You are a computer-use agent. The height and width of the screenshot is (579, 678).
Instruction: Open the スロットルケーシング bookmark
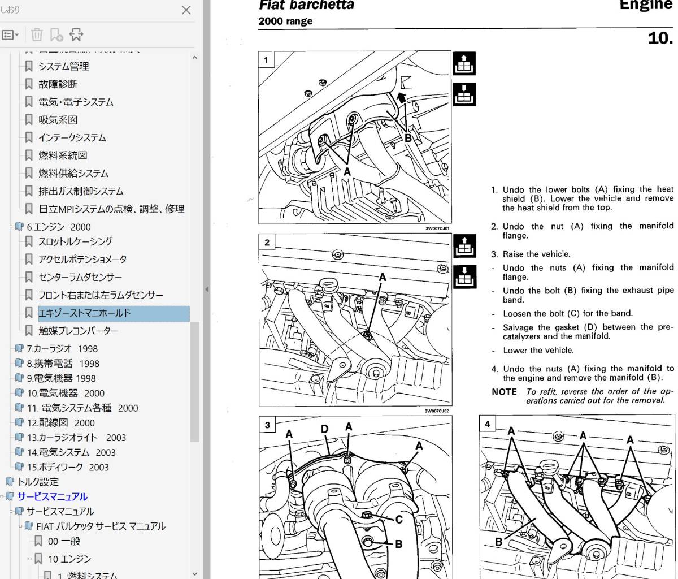point(76,242)
